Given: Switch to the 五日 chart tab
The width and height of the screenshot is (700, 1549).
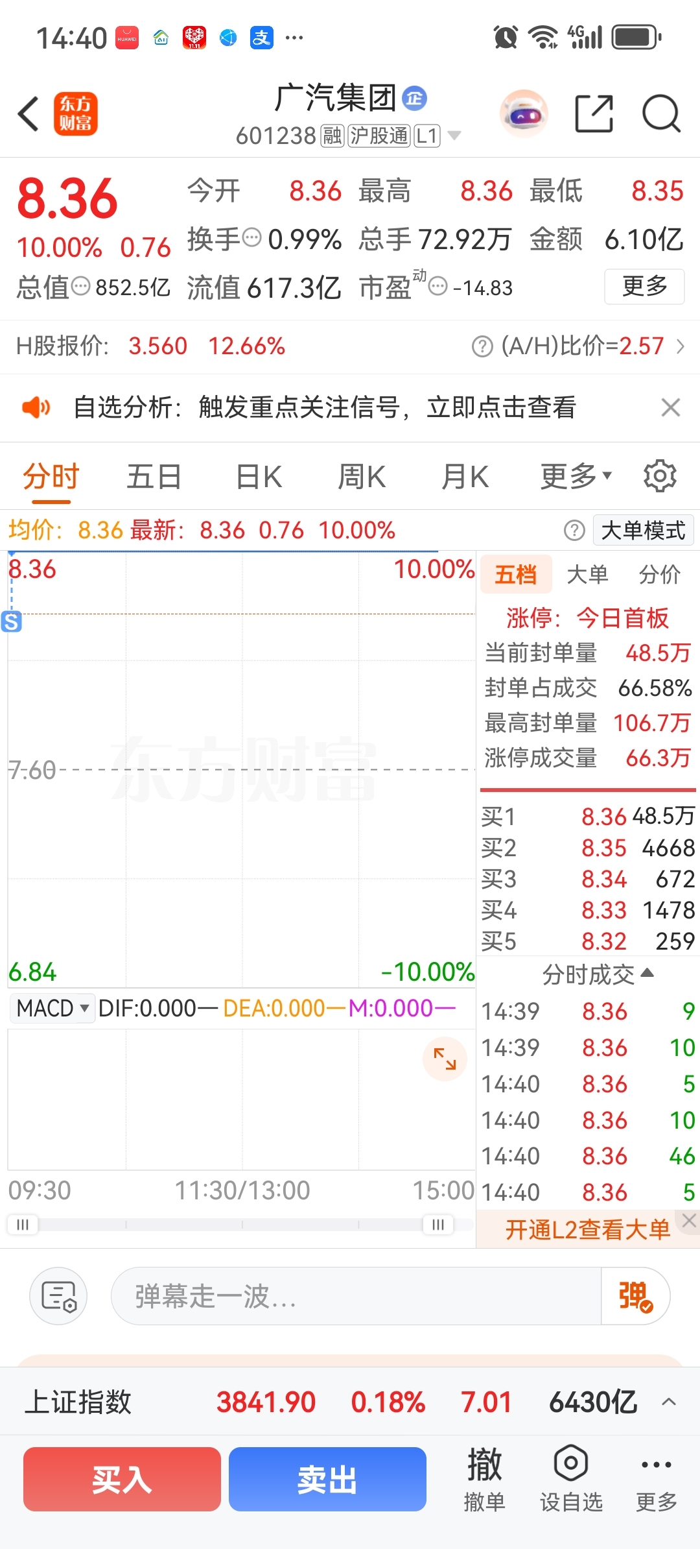Looking at the screenshot, I should pyautogui.click(x=154, y=477).
